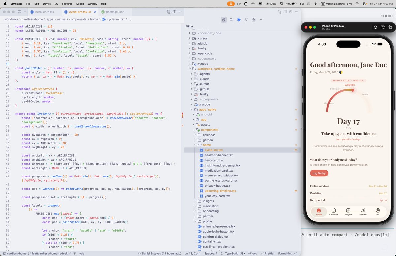Screen dimensions: 396x256
Task: Click the Wi-Fi icon in the menu bar
Action: pyautogui.click(x=315, y=4)
